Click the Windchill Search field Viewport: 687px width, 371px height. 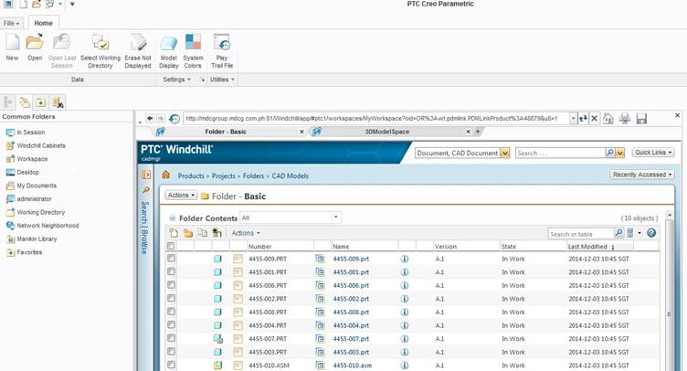(x=560, y=154)
